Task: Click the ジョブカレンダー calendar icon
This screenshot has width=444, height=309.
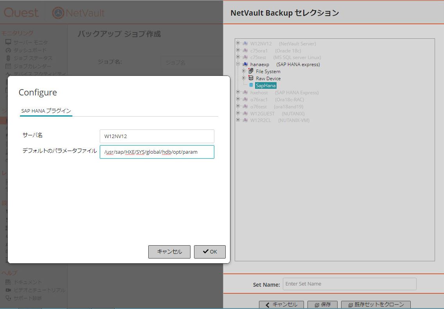Action: [8, 66]
